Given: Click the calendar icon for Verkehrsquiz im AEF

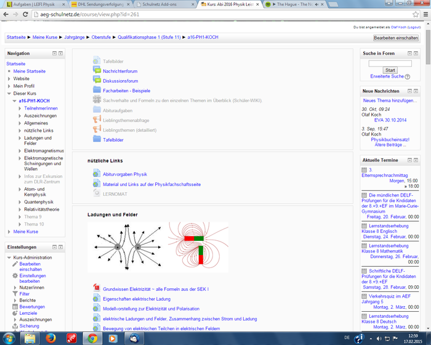Looking at the screenshot, I should click(x=365, y=296).
